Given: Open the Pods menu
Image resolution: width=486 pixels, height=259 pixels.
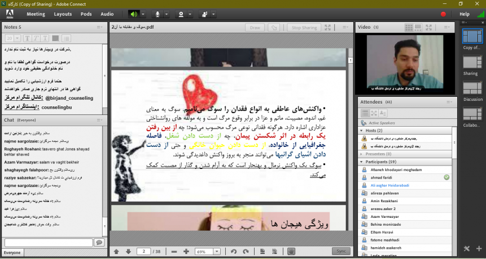Looking at the screenshot, I should [86, 14].
